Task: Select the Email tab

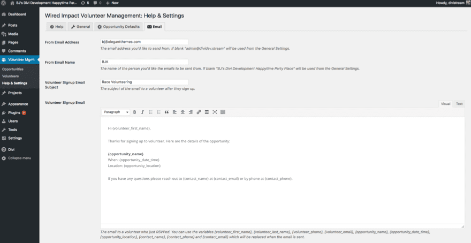Action: [155, 26]
